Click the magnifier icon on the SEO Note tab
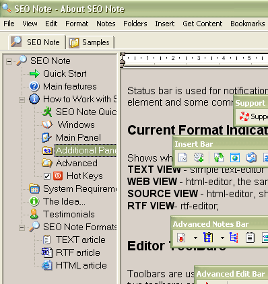This screenshot has height=284, width=268. pos(16,42)
